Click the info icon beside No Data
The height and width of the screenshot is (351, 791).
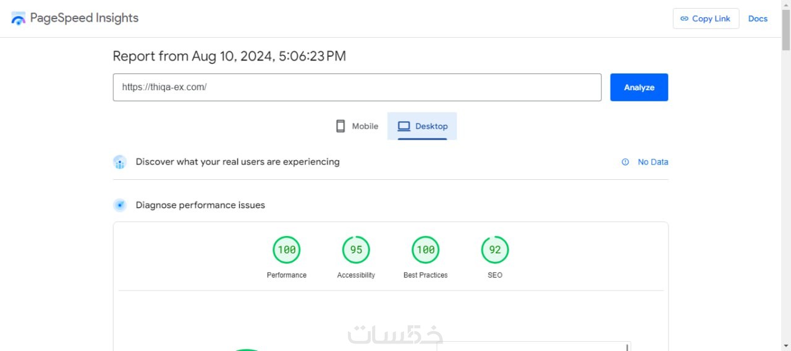click(x=625, y=162)
